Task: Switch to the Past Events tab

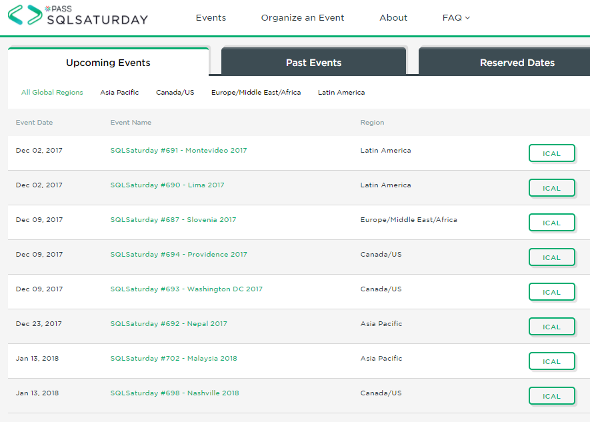Action: (313, 63)
